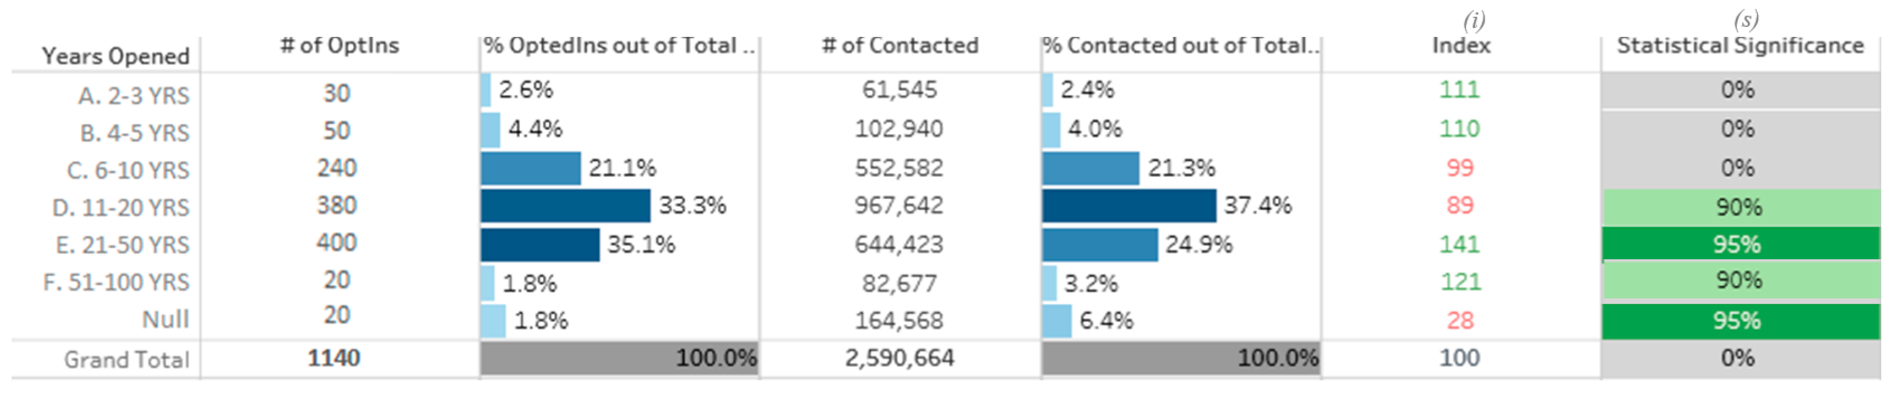Select the Null row label
The height and width of the screenshot is (398, 1898).
click(x=166, y=320)
